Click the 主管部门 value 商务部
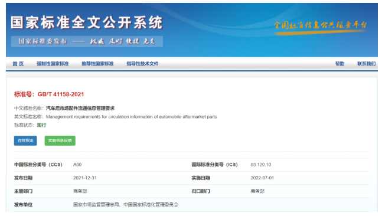This screenshot has height=216, width=382. (80, 191)
